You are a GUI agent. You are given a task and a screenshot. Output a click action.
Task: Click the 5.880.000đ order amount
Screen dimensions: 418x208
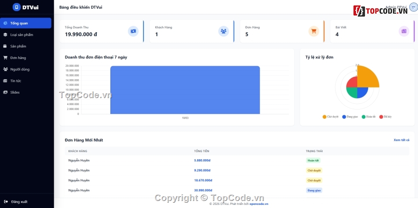[x=202, y=161]
